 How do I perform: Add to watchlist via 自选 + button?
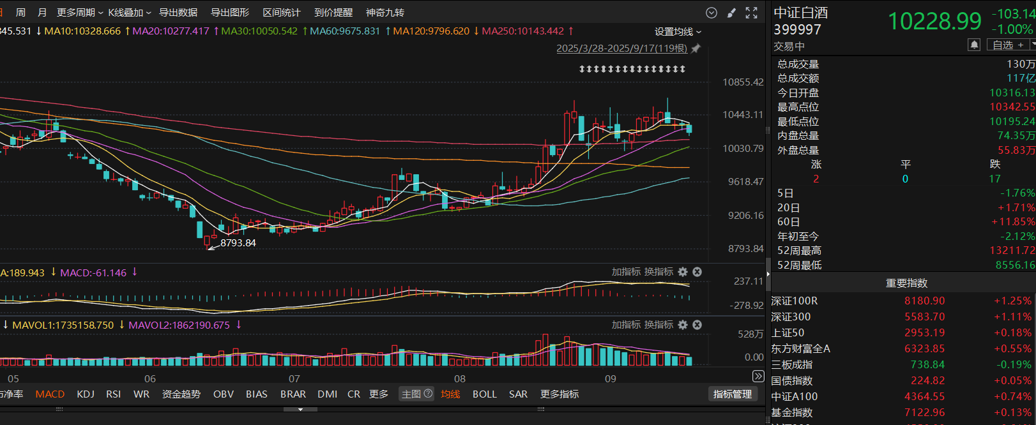1008,45
